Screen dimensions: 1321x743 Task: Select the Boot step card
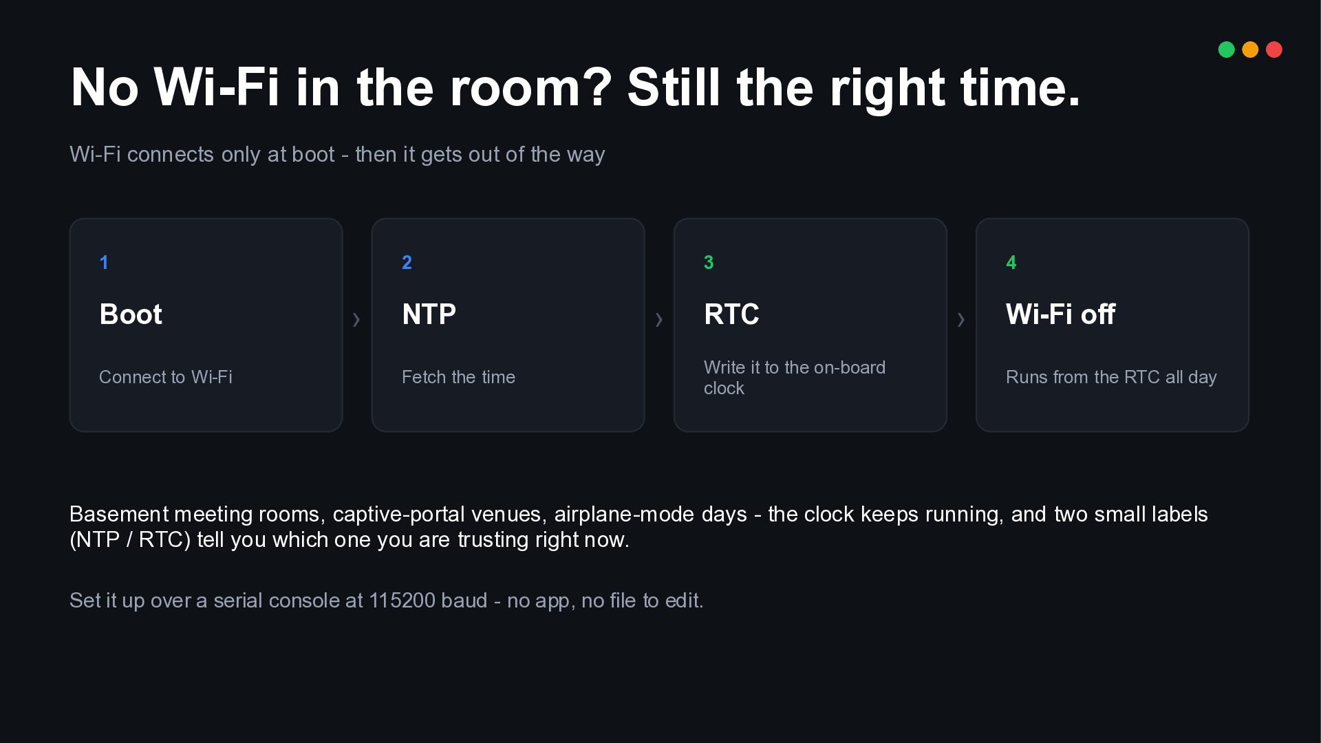pos(206,325)
